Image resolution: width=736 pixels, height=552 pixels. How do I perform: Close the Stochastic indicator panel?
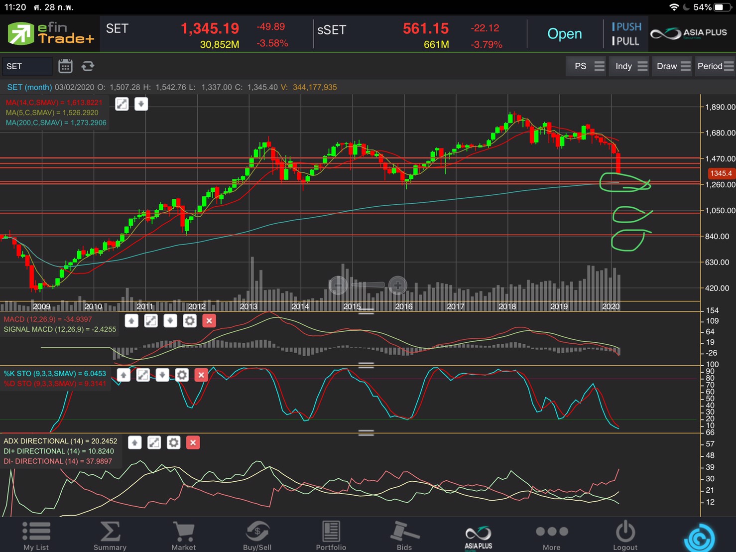201,375
